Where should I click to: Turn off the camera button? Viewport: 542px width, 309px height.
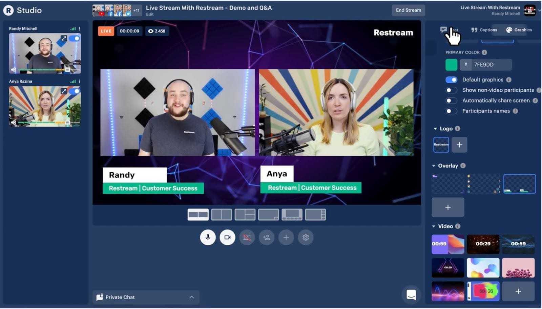coord(227,238)
